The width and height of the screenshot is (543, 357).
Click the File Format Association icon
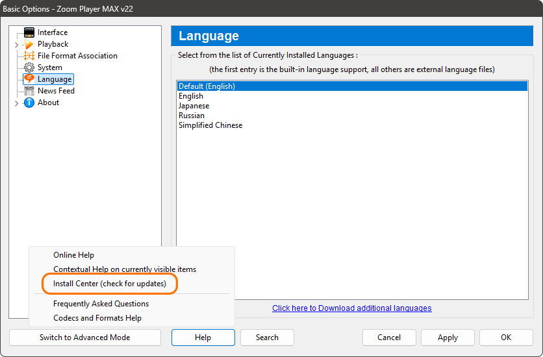(x=29, y=56)
